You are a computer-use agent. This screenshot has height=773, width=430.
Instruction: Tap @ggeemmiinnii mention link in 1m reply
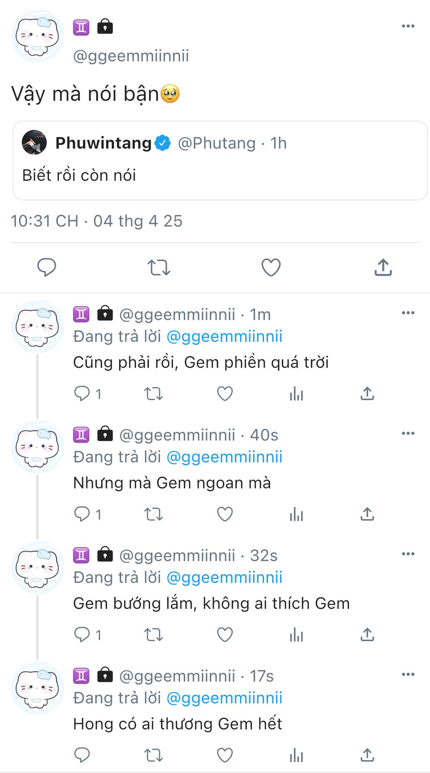[224, 337]
